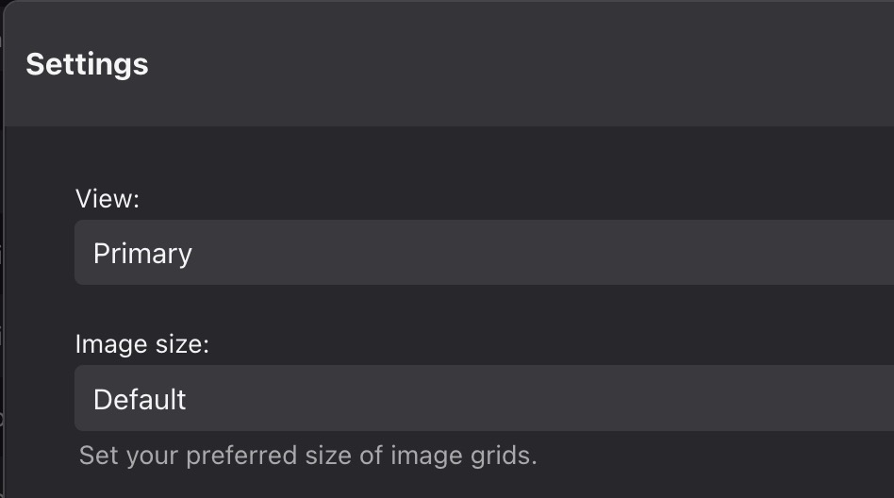
Task: Click empty space right of Settings title
Action: click(x=513, y=64)
